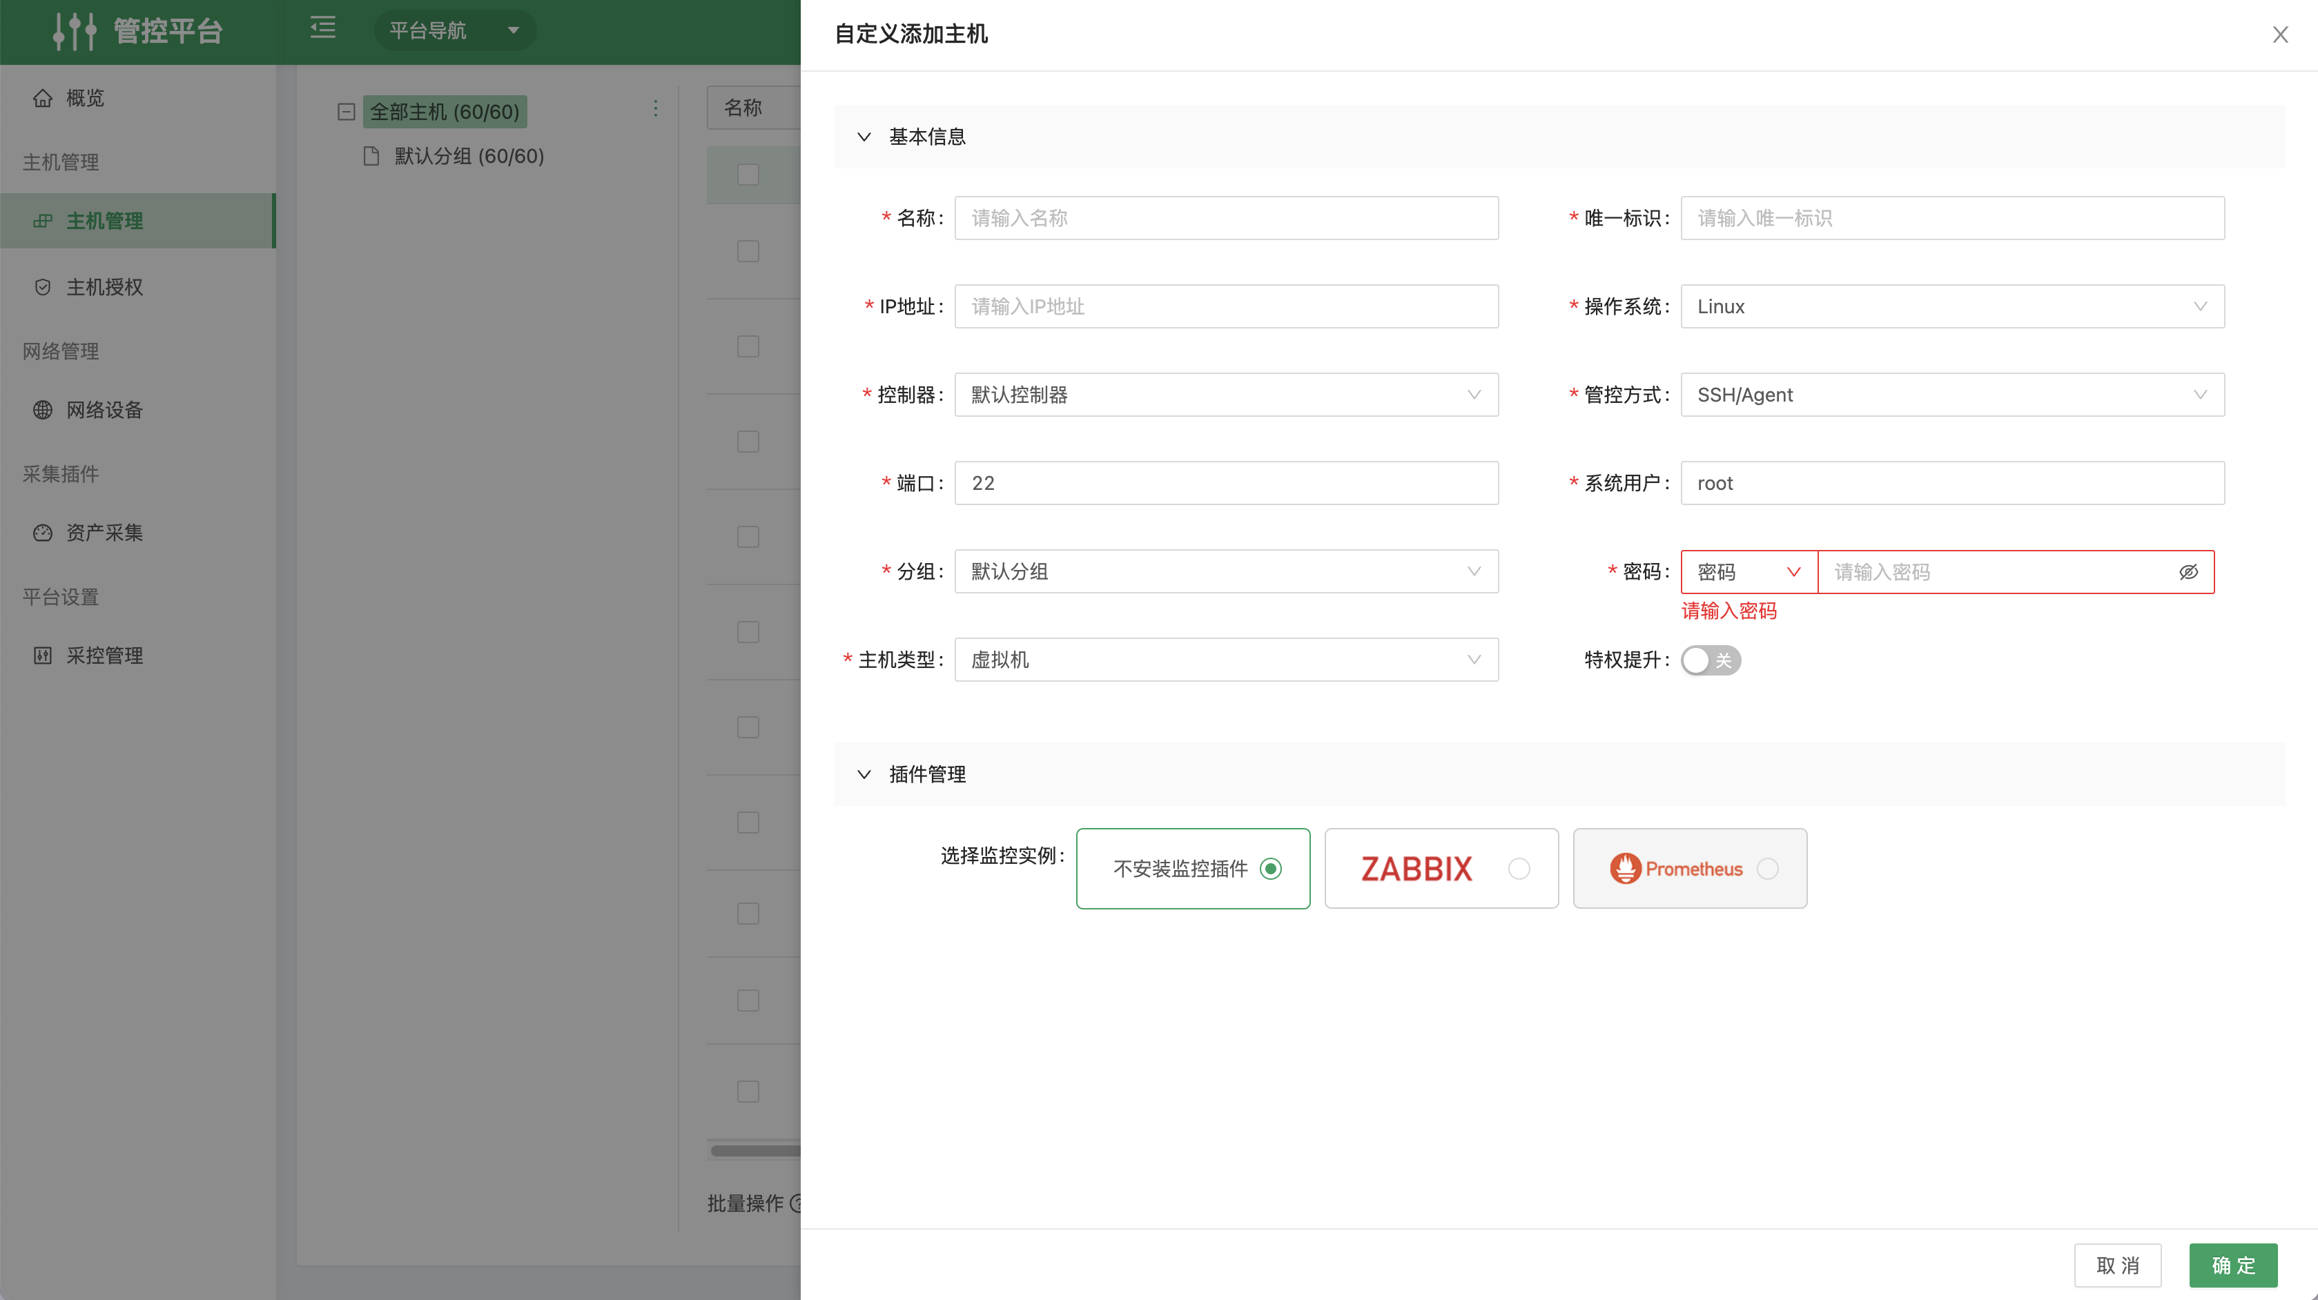Screen dimensions: 2318x1300
Task: Collapse the 基本信息 section
Action: pos(864,137)
